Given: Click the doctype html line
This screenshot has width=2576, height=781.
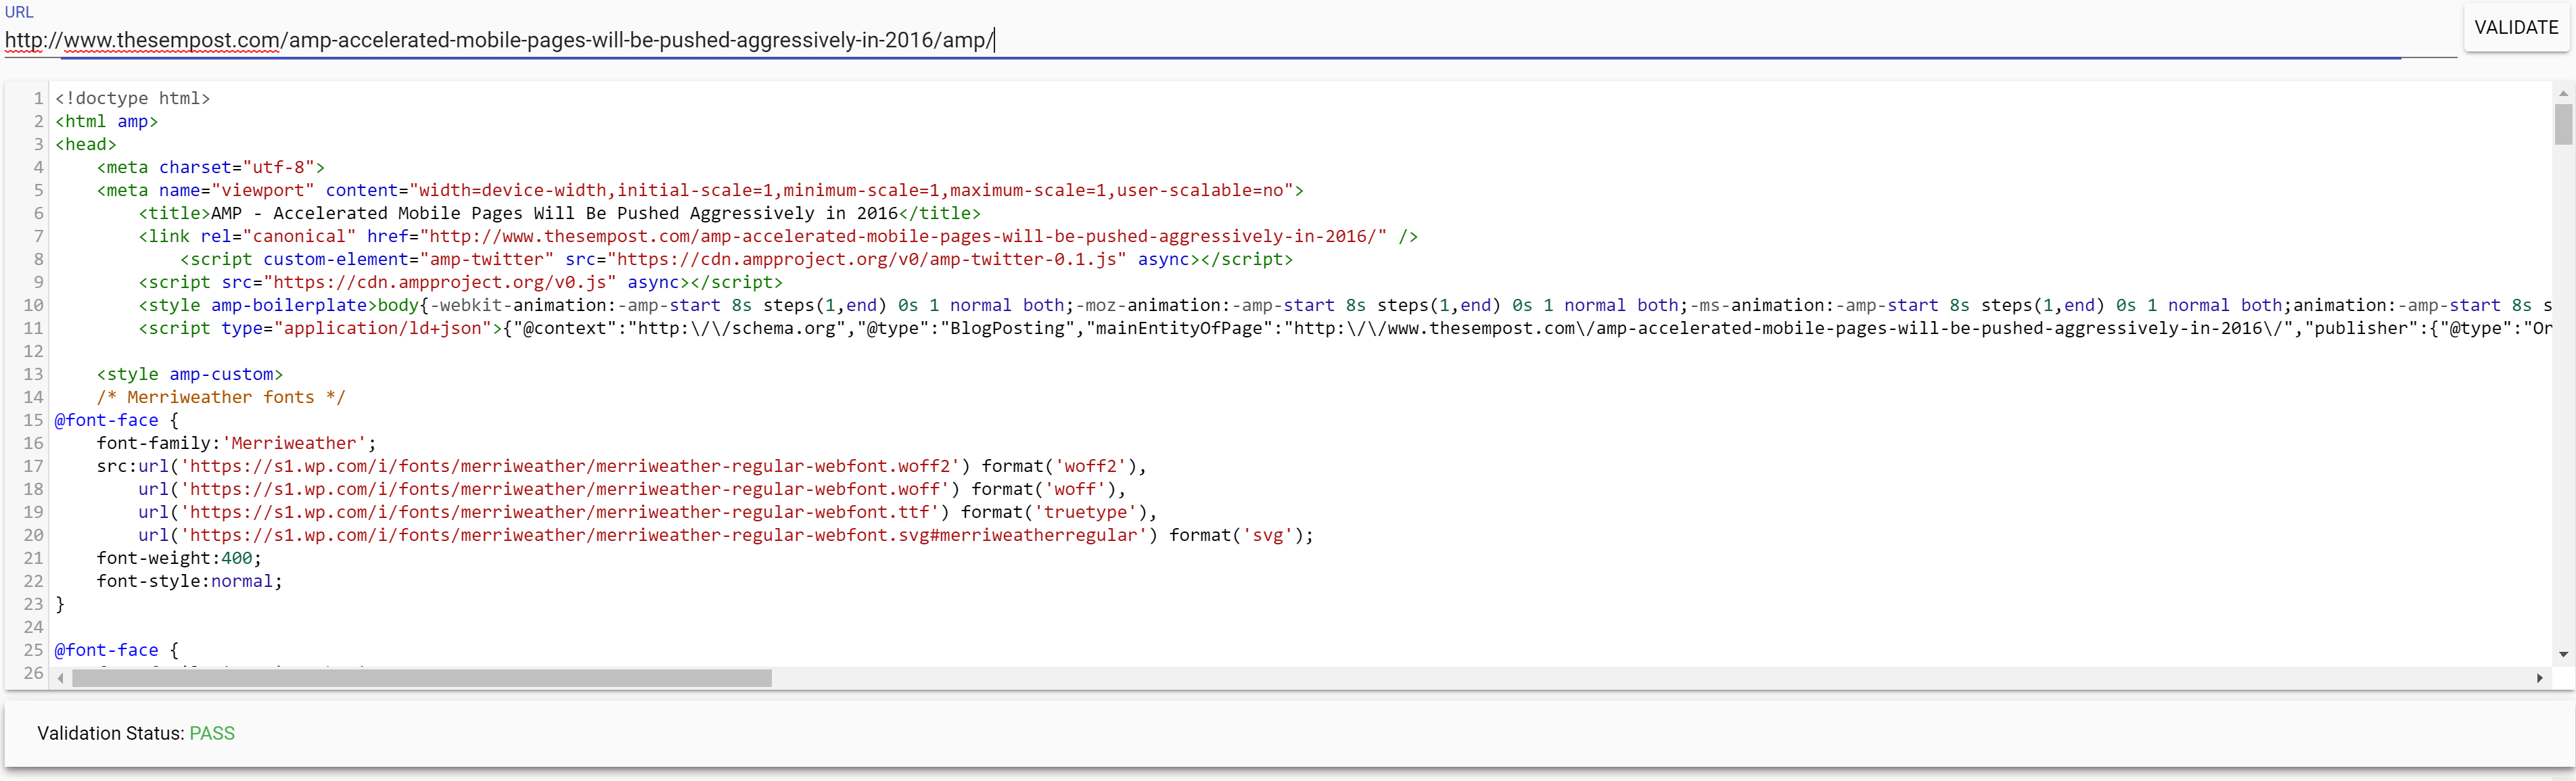Looking at the screenshot, I should [x=132, y=98].
